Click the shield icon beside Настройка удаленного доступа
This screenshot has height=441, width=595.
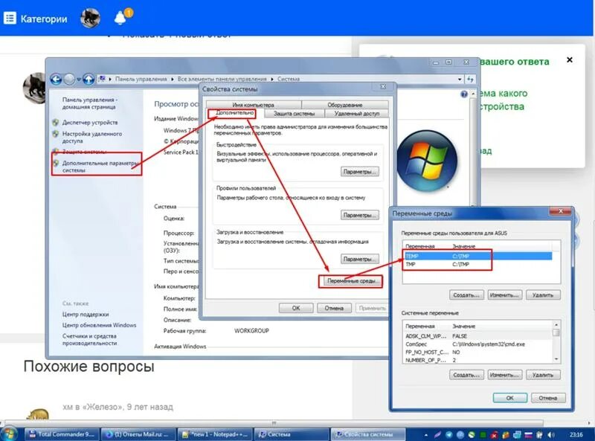pyautogui.click(x=56, y=134)
